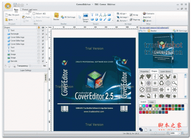The image size is (191, 139).
Task: Insert the treble clef shape
Action: point(155,77)
